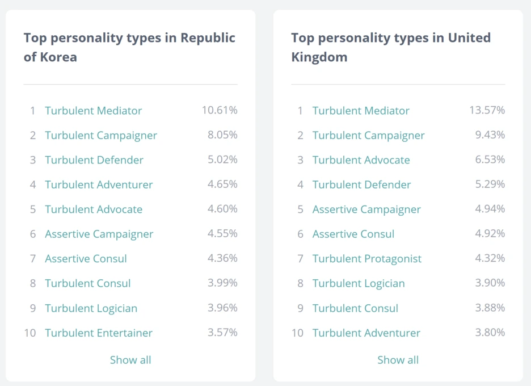Click Turbulent Adventurer in Korea's list
This screenshot has width=531, height=386.
99,184
